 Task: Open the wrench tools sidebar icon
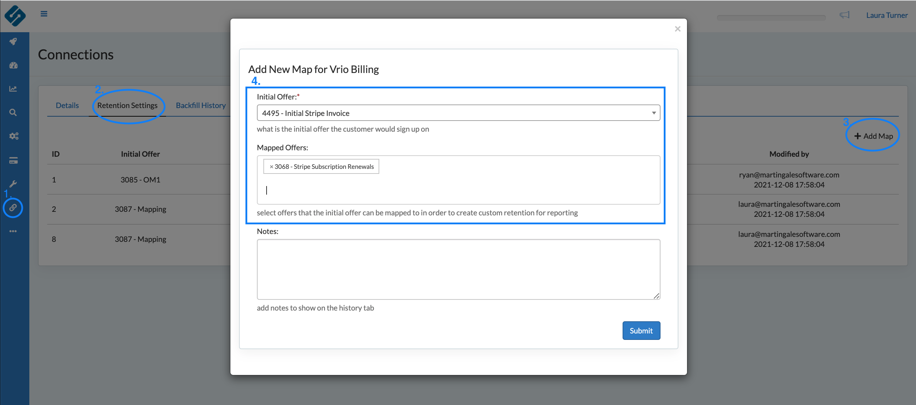pos(13,184)
